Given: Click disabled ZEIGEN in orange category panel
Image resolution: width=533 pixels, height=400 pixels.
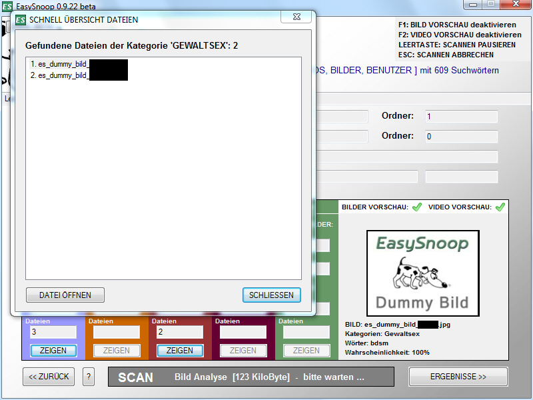Looking at the screenshot, I should pyautogui.click(x=117, y=351).
